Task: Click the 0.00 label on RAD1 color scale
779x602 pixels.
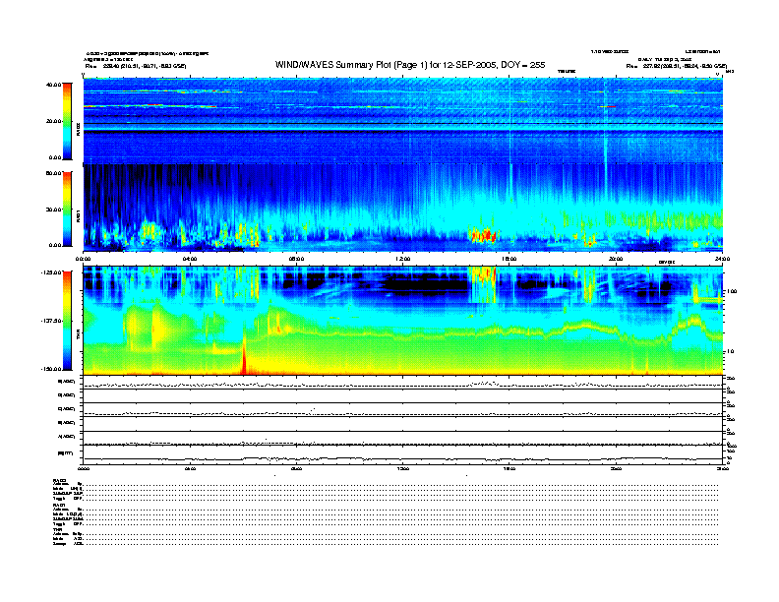Action: tap(55, 245)
